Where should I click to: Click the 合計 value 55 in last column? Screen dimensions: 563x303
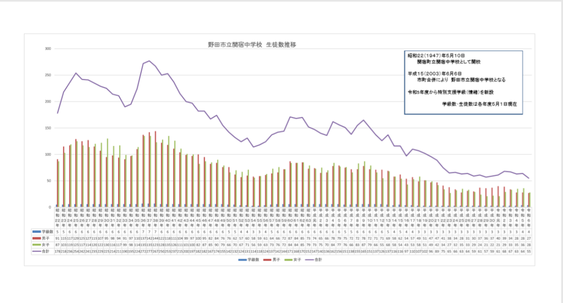point(529,251)
